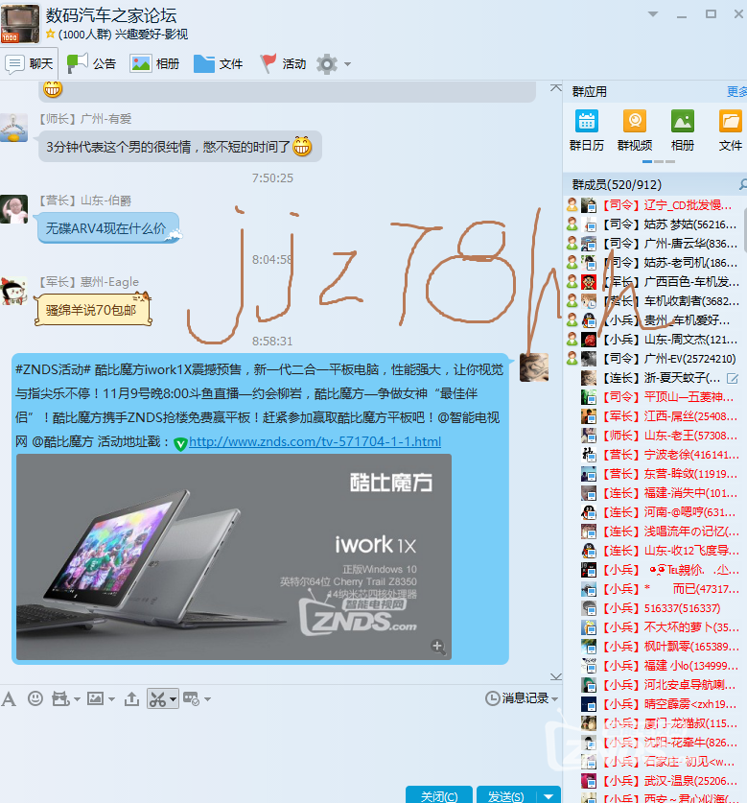Click the 无碟ARV4现在什么价 message bubble
The image size is (747, 803).
[x=106, y=228]
